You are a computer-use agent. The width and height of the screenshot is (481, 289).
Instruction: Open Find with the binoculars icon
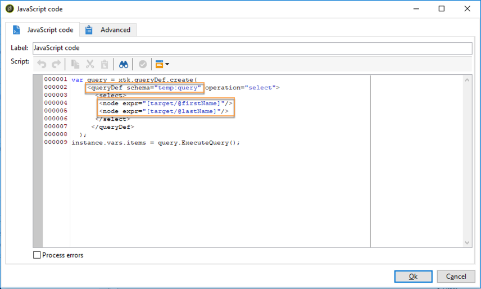click(123, 64)
